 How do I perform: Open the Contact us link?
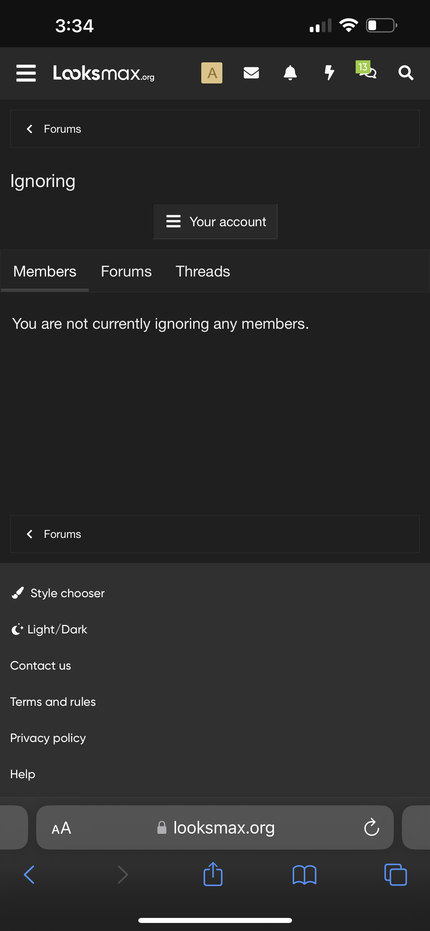pyautogui.click(x=41, y=665)
